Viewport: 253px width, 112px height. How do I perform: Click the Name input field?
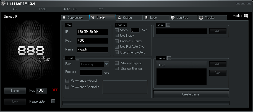(92, 50)
